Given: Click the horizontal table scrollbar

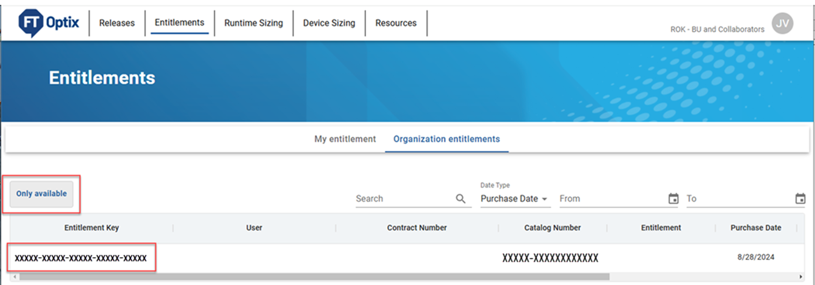Looking at the screenshot, I should click(314, 277).
